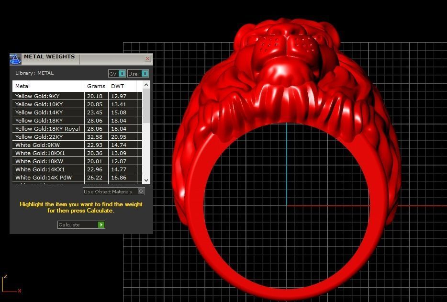Click the XZ axis indicator icon
447x302 pixels.
click(x=11, y=284)
